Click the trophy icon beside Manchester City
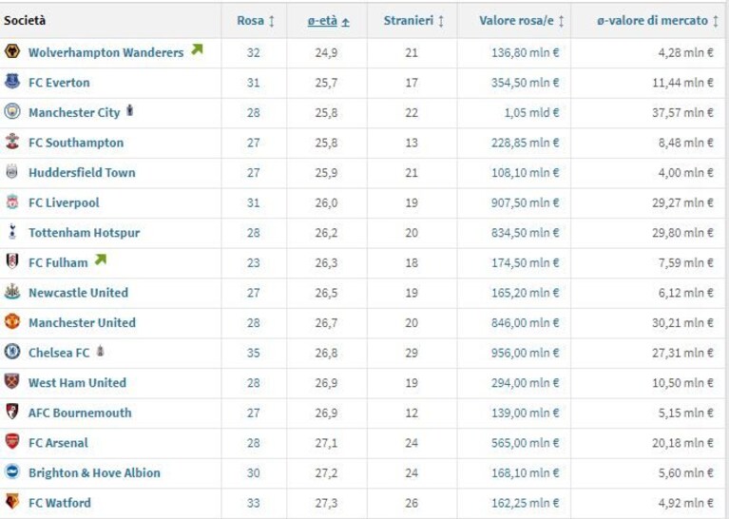729x519 pixels. pos(129,110)
